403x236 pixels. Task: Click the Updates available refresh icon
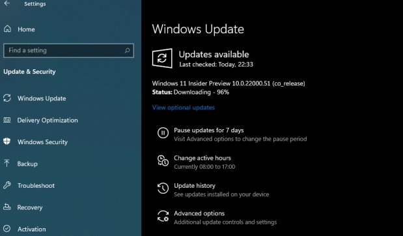tap(162, 59)
